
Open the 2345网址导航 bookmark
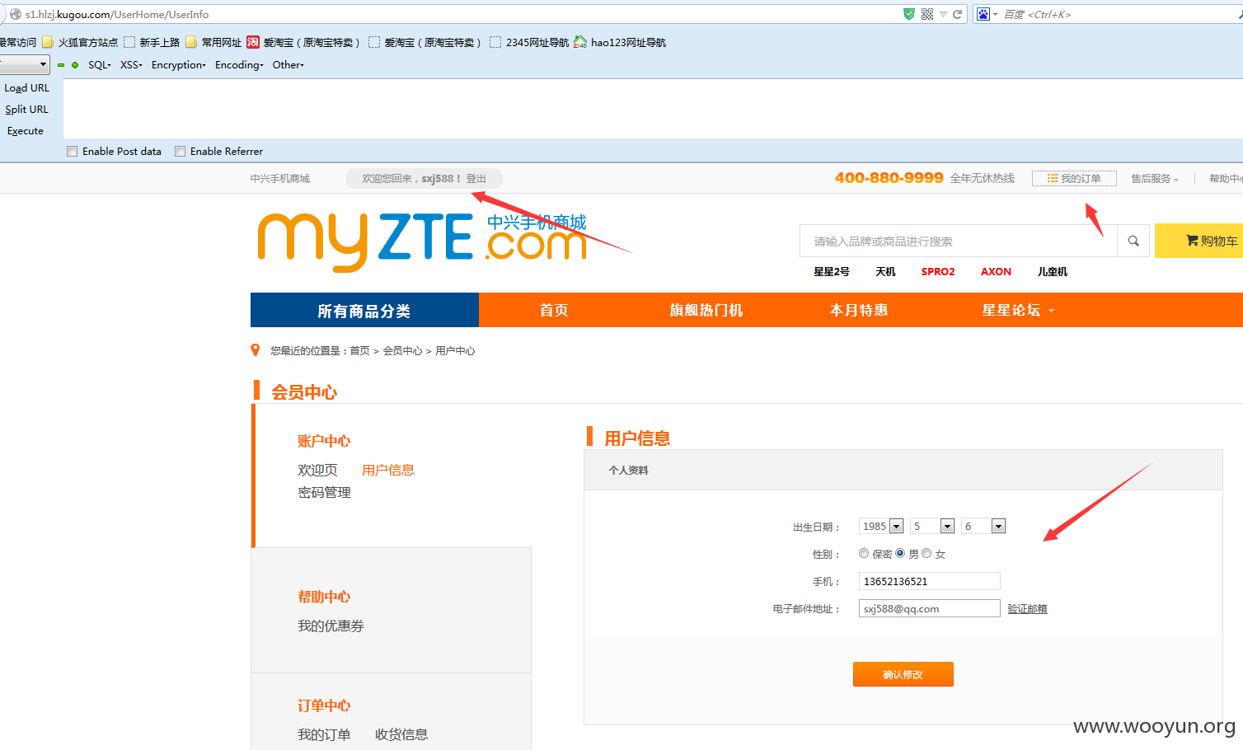[529, 42]
